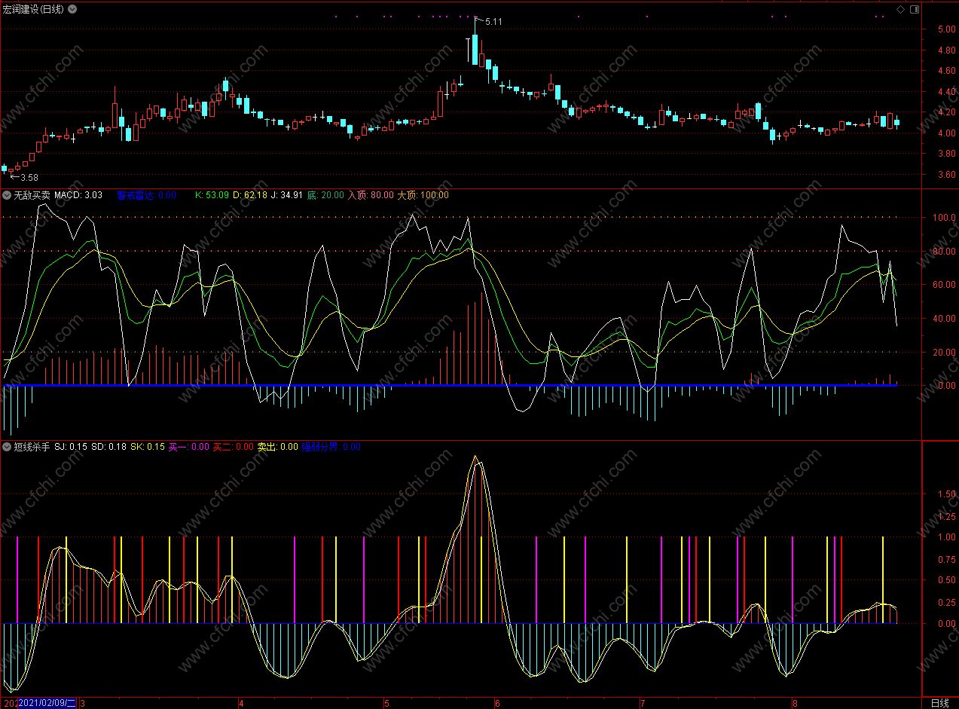The image size is (959, 709).
Task: Select the 强弱分界 legend label
Action: point(321,447)
